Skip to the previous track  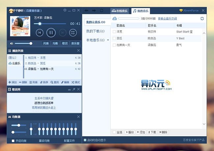[40, 33]
